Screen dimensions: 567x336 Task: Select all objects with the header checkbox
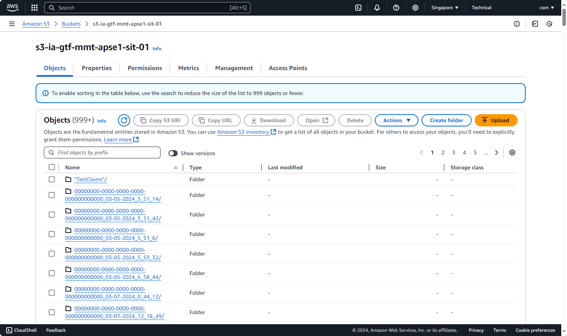point(52,167)
